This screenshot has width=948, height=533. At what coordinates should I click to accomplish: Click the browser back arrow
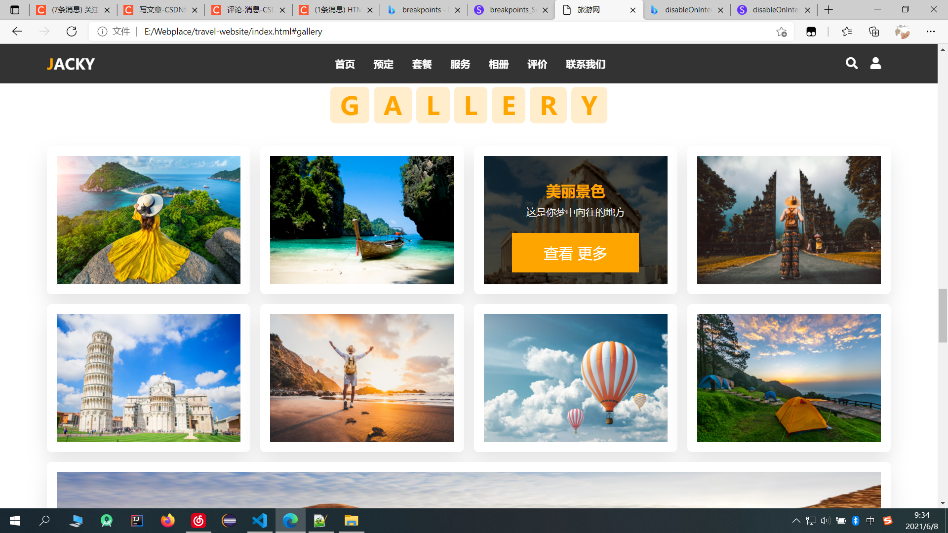tap(17, 32)
